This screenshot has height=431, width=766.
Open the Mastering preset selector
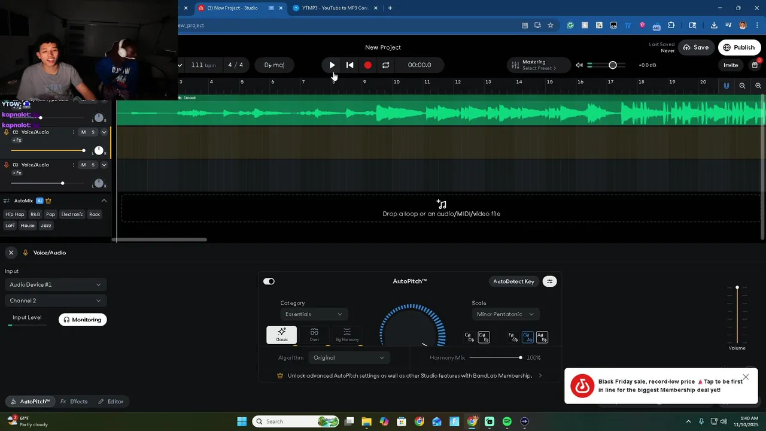[539, 65]
